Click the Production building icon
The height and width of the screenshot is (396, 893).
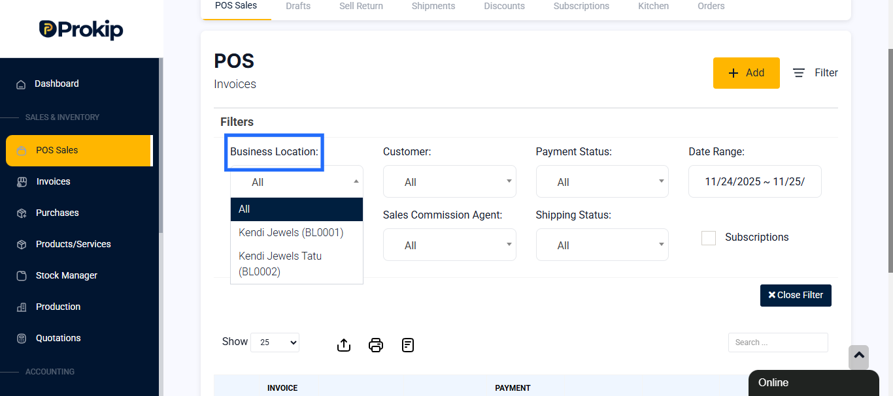tap(22, 307)
